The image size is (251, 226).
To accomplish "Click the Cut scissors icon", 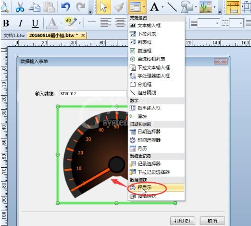I will click(x=20, y=7).
